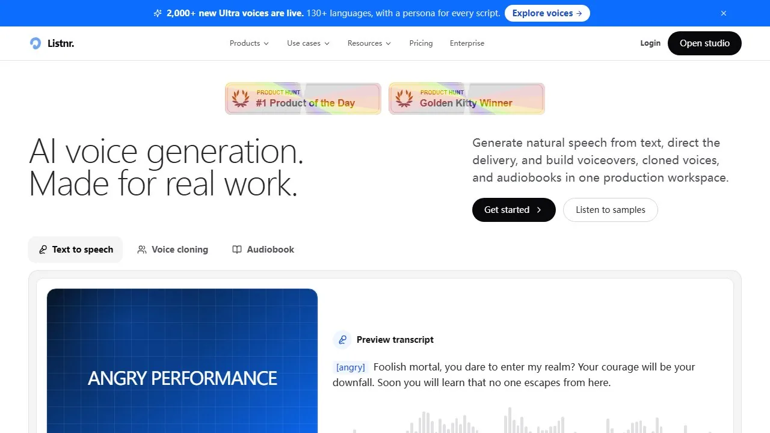Open the Golden Kitty Winner badge
The image size is (770, 433).
[467, 99]
